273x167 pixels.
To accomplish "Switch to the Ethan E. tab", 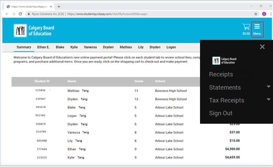I will point(43,47).
